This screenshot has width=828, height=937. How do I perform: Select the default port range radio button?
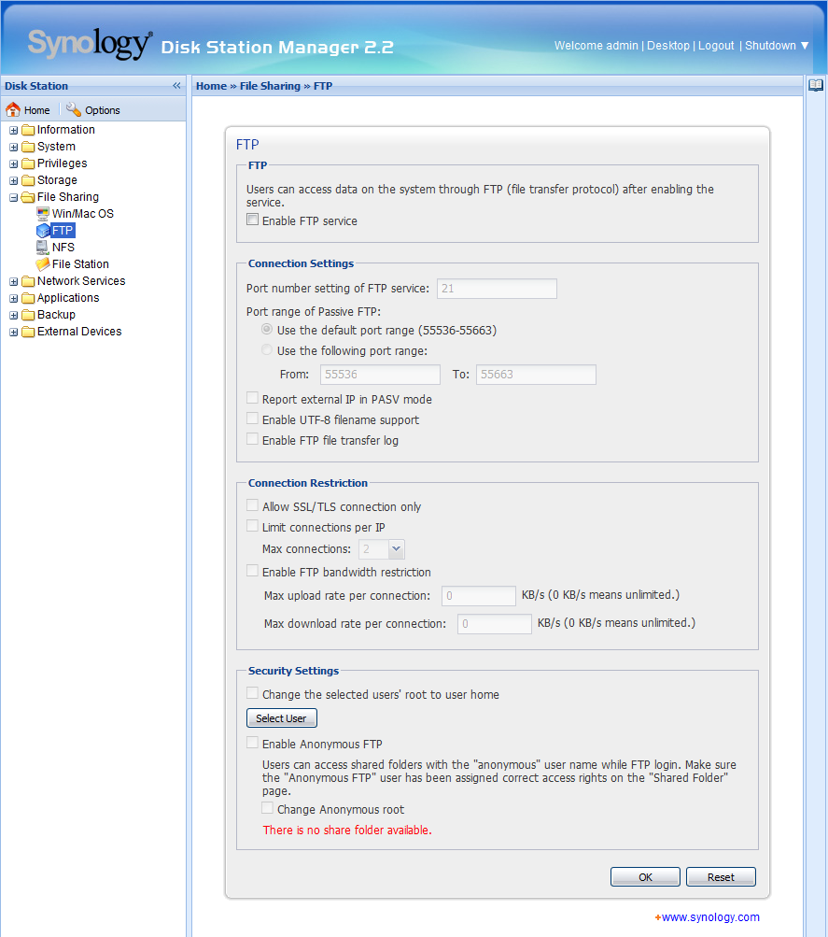click(267, 329)
